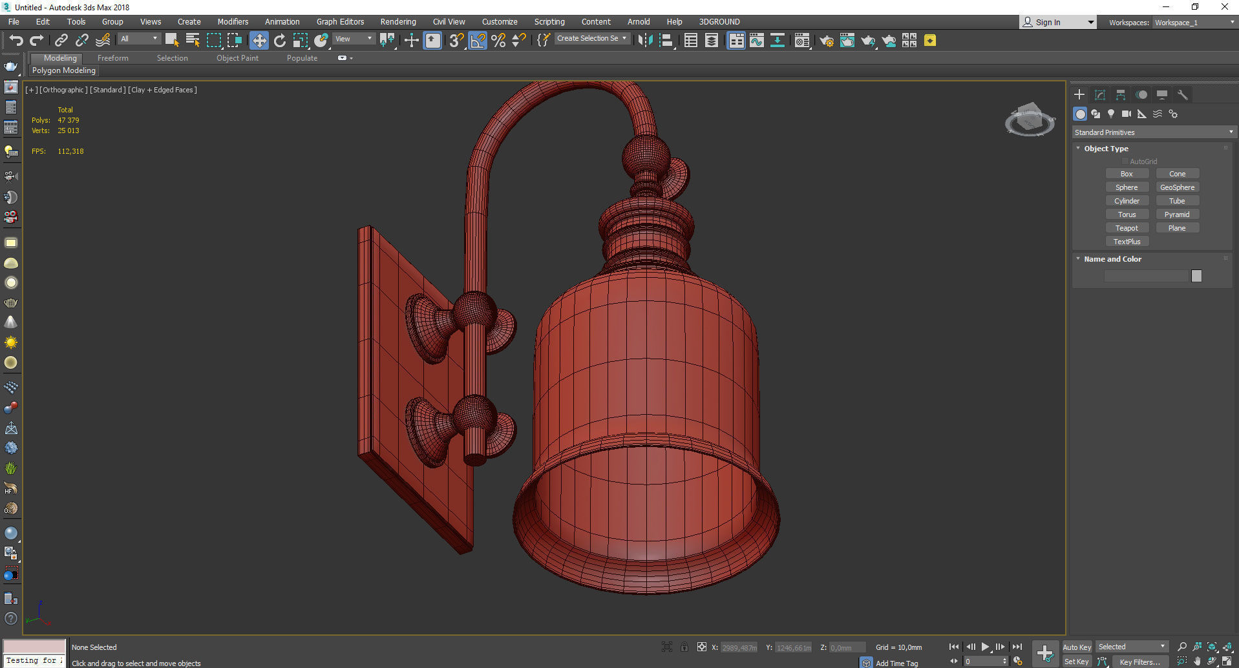
Task: Switch to the Freeform ribbon tab
Action: [x=113, y=58]
